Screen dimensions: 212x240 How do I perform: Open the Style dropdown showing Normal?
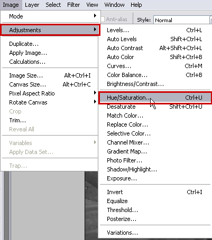[182, 20]
